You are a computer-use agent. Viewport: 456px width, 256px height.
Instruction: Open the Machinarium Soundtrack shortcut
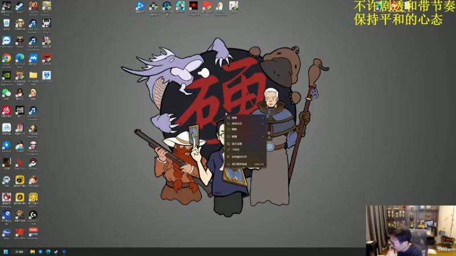pos(33,113)
